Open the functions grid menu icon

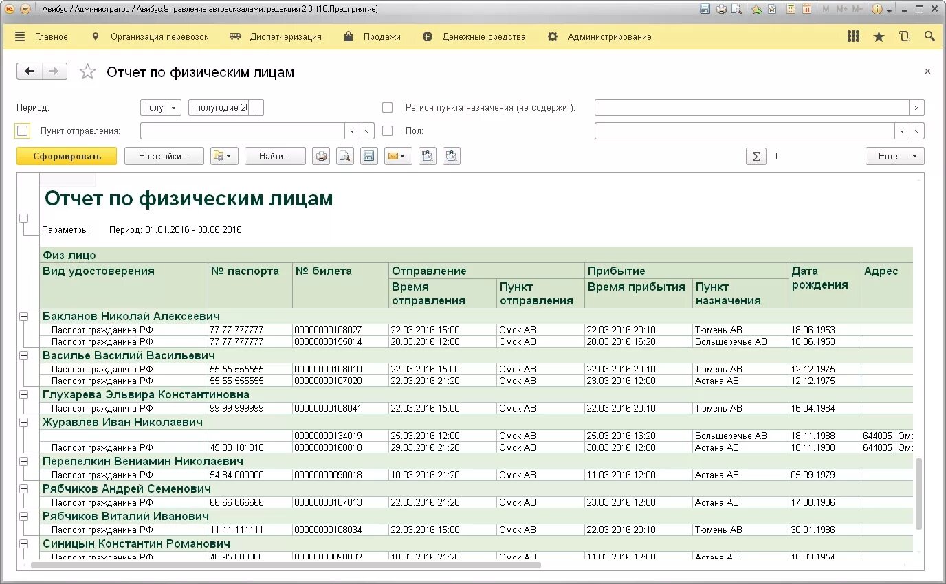click(x=853, y=36)
